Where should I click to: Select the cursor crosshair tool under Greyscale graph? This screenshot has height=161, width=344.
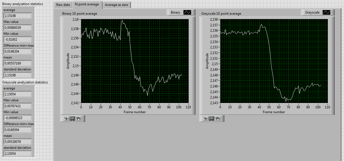click(x=205, y=119)
